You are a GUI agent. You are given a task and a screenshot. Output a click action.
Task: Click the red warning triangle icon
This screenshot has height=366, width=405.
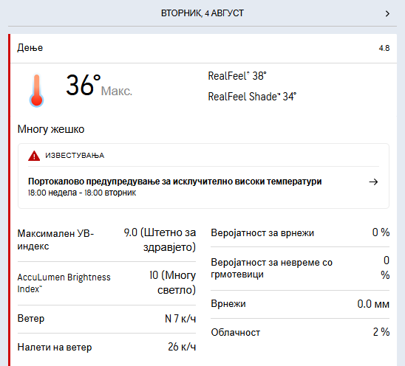point(34,156)
